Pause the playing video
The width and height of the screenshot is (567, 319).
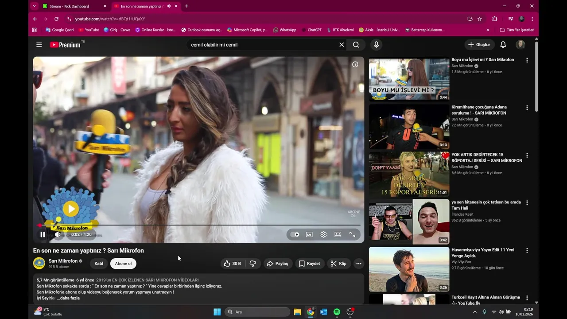click(x=43, y=234)
